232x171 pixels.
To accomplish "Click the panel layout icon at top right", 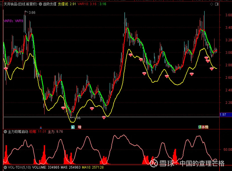I will click(216, 4).
